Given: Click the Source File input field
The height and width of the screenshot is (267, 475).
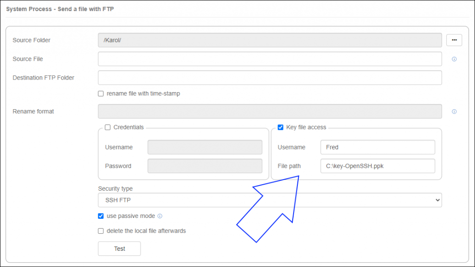Looking at the screenshot, I should coord(269,59).
